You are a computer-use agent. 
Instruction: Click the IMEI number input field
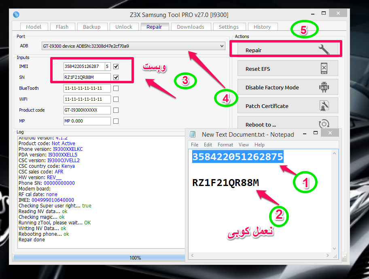point(84,67)
